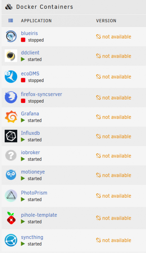The image size is (146, 253).
Task: Click the PhotoPrism triangle icon
Action: tap(11, 196)
